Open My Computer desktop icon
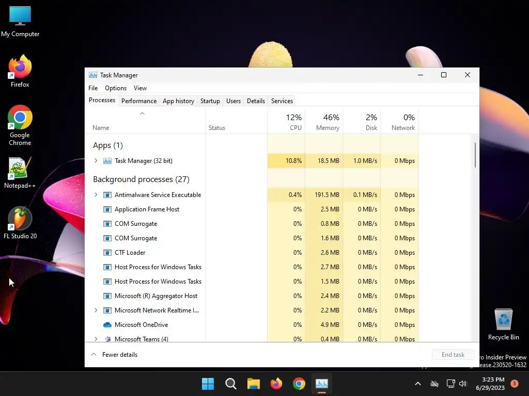Image resolution: width=529 pixels, height=396 pixels. point(20,21)
